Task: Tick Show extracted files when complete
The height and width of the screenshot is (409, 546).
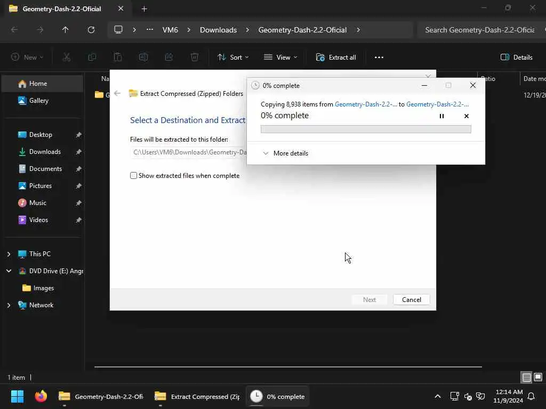Action: pyautogui.click(x=133, y=176)
